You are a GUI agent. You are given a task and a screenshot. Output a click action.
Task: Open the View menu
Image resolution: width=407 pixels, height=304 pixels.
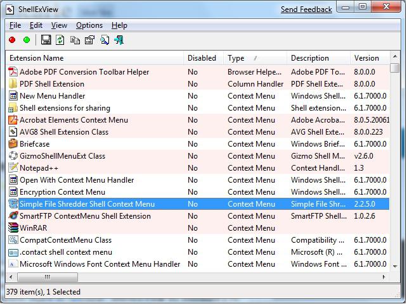pos(59,25)
